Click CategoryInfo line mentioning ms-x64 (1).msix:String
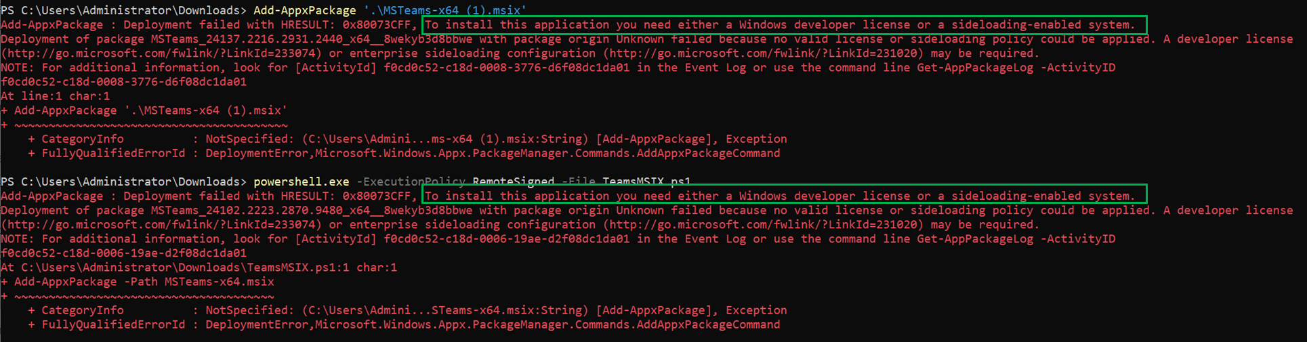Viewport: 1307px width, 342px height. (407, 139)
